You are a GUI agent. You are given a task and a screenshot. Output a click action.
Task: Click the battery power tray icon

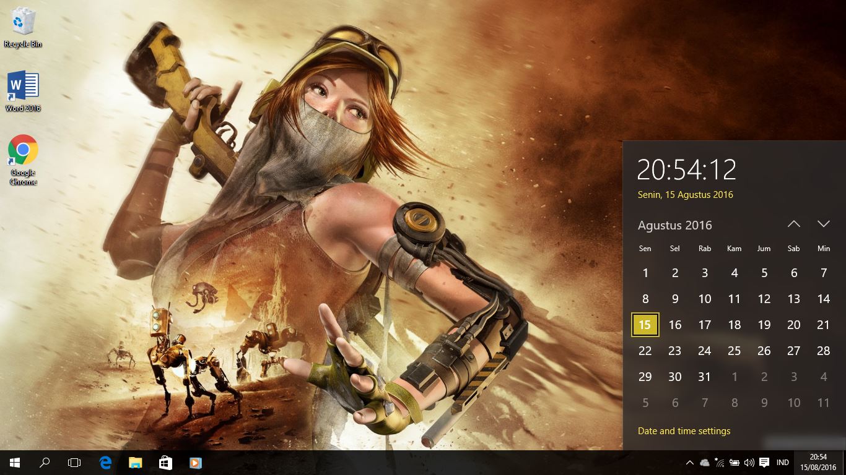[735, 463]
